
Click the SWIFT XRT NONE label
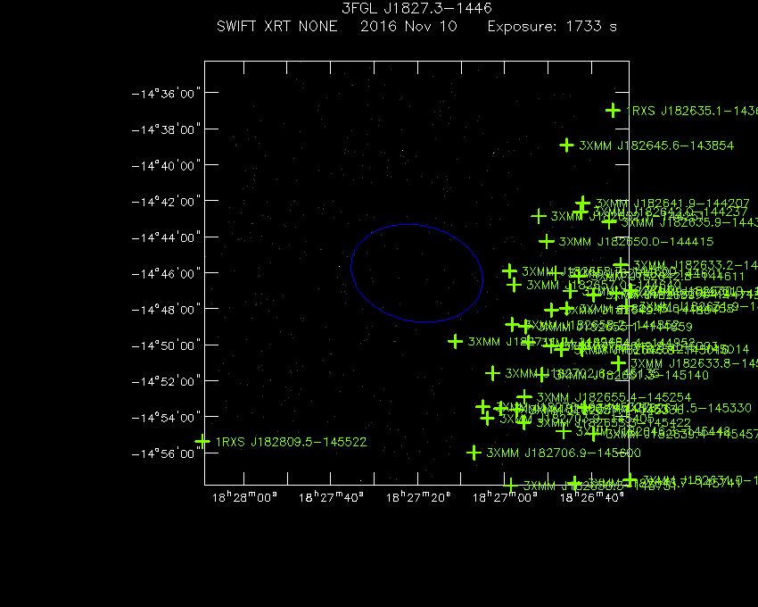[x=277, y=26]
